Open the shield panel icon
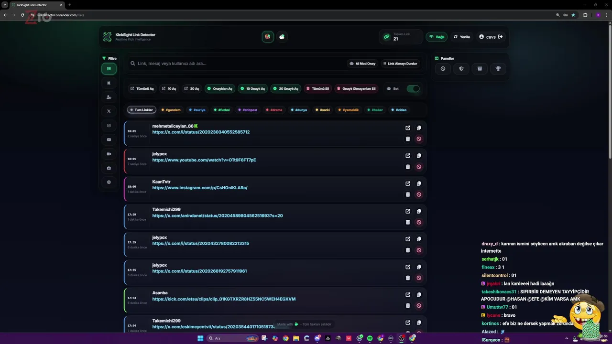The image size is (612, 344). pyautogui.click(x=461, y=69)
